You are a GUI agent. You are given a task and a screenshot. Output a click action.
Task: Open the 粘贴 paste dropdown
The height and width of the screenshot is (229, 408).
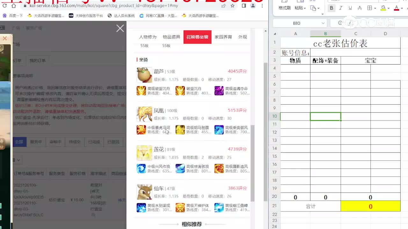pos(300,8)
